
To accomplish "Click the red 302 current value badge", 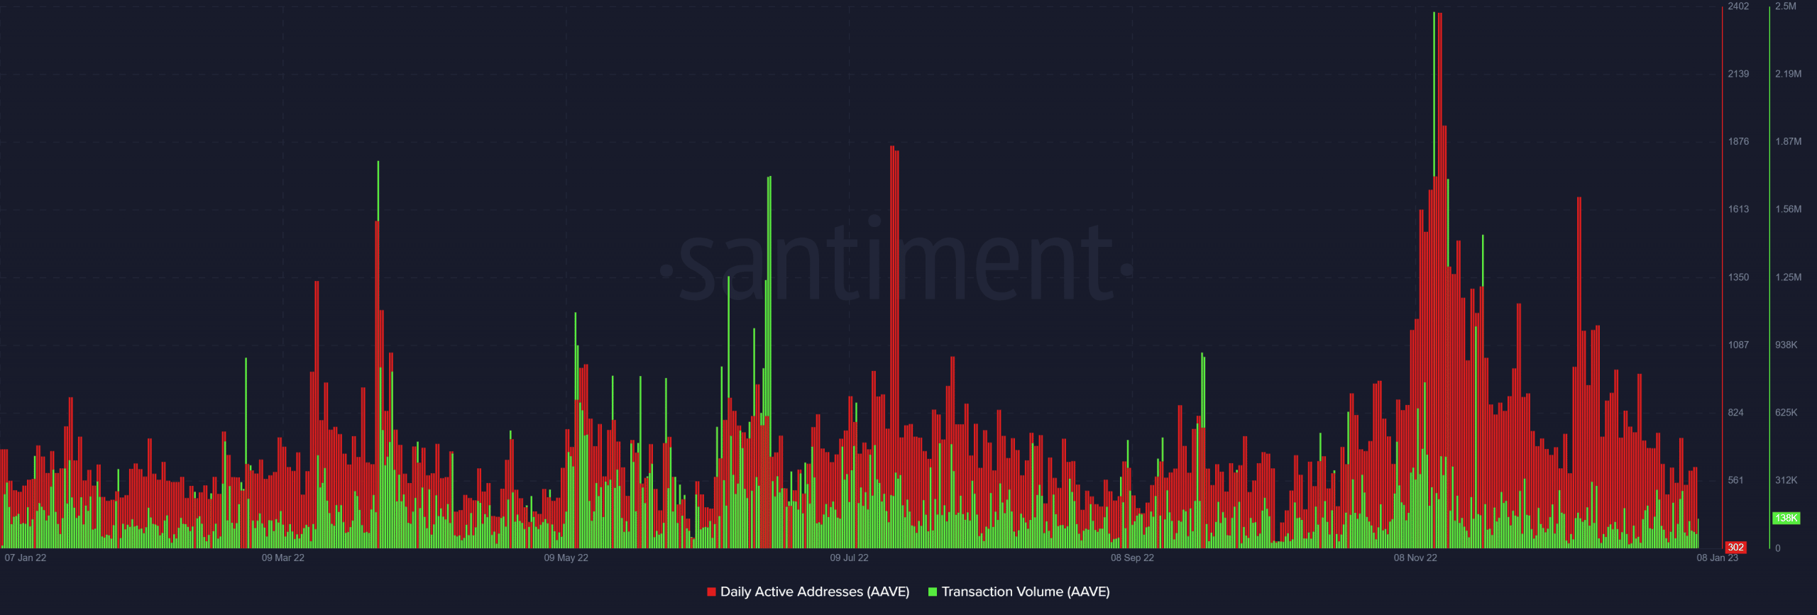I will [x=1735, y=548].
